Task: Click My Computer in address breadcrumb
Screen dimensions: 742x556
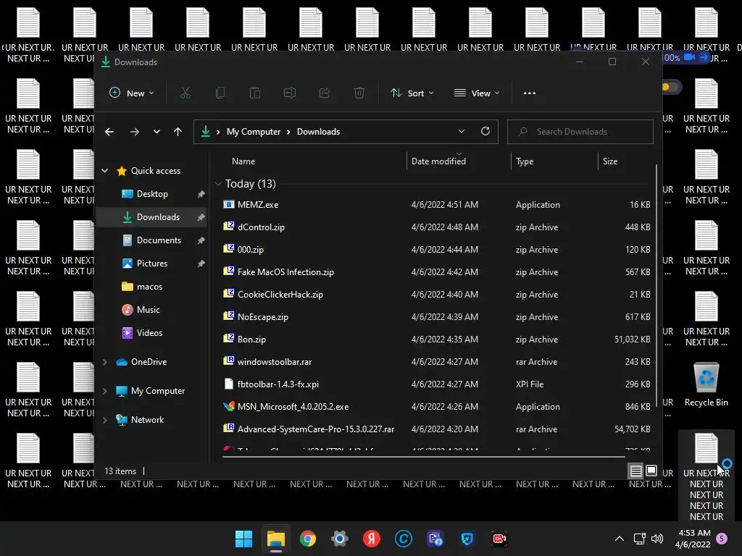Action: 253,132
